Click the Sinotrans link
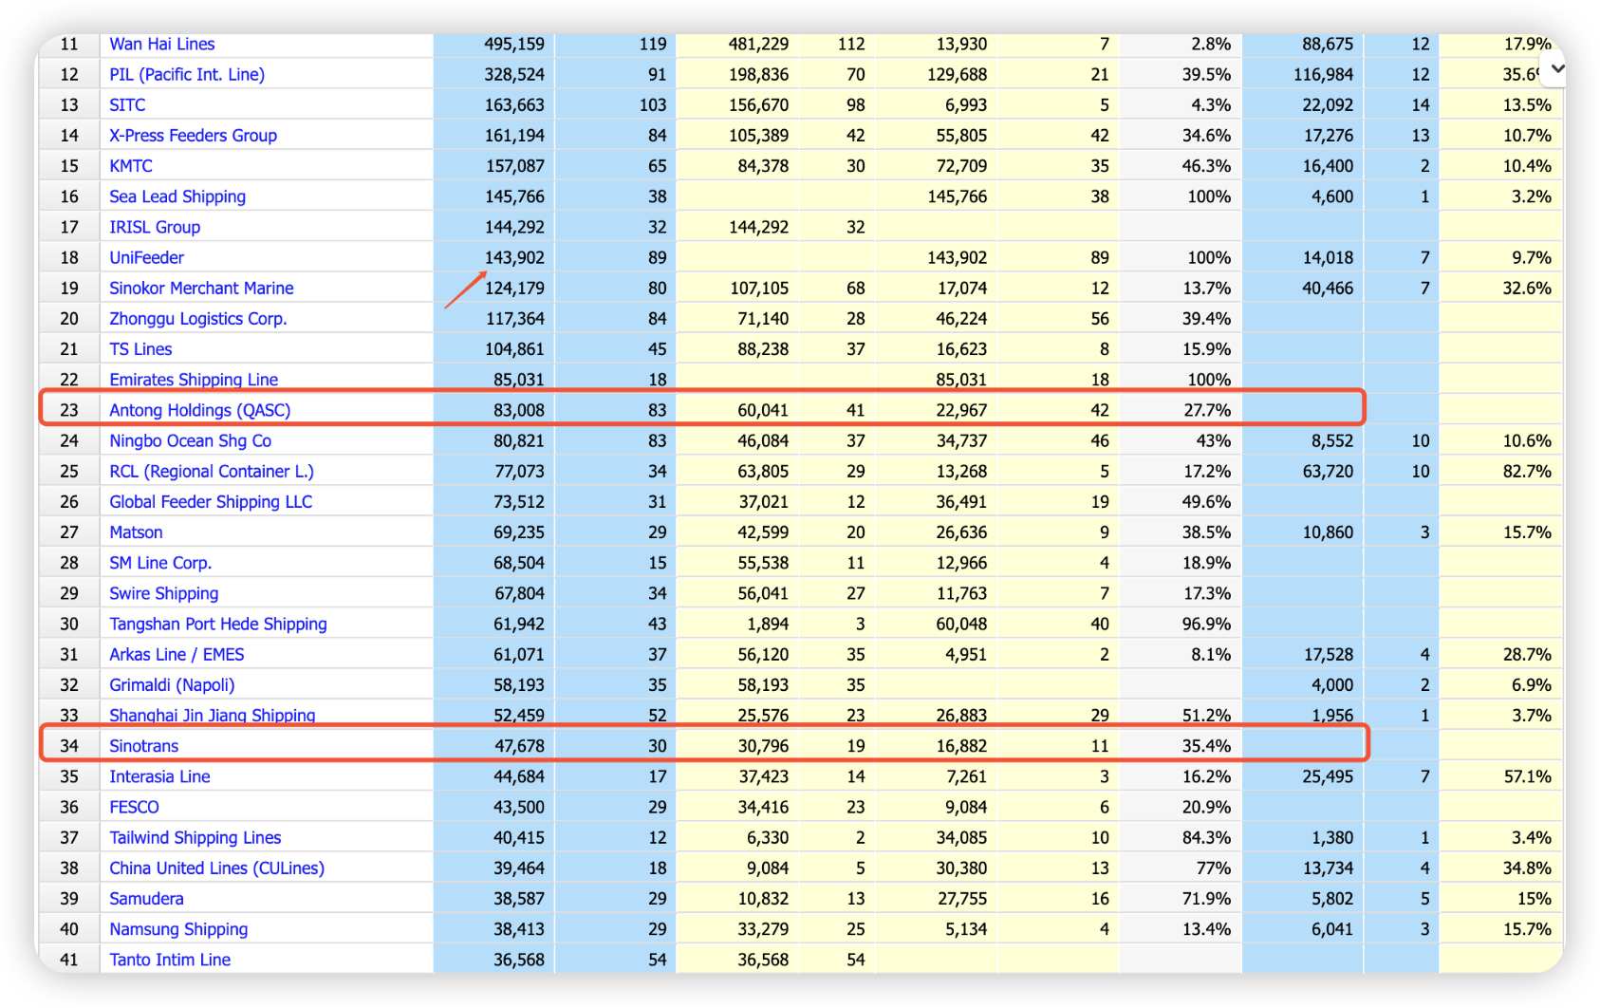Viewport: 1600px width, 1008px height. (144, 746)
